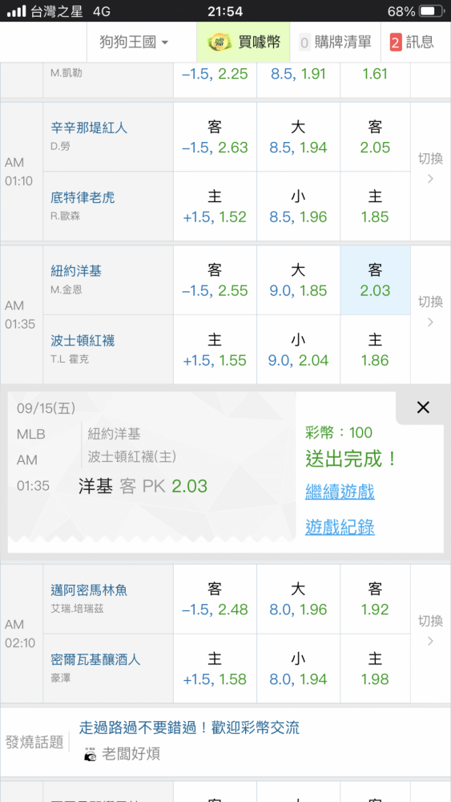Select 大 9.0, 1.85 over bet
This screenshot has width=451, height=802.
tap(298, 280)
